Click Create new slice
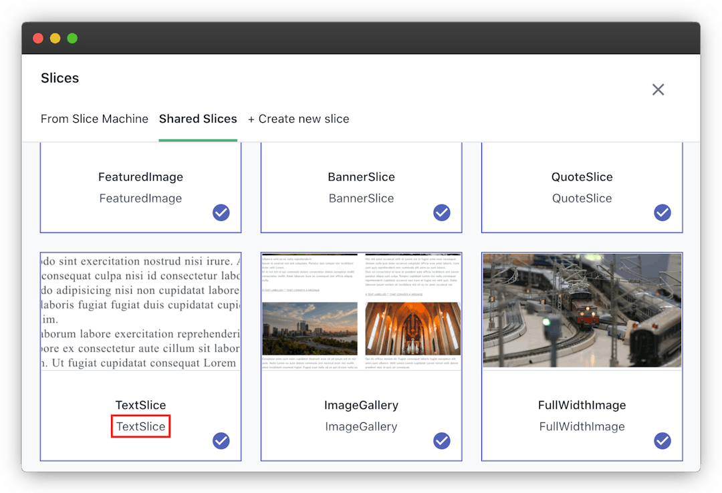This screenshot has height=493, width=722. point(298,119)
